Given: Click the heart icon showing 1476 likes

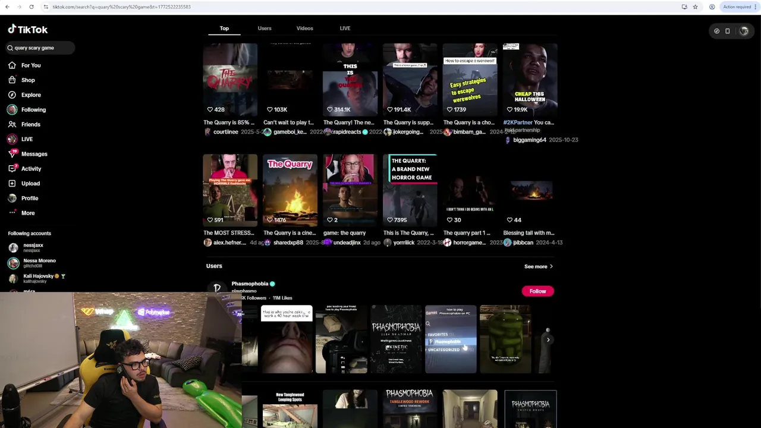Looking at the screenshot, I should coord(269,220).
